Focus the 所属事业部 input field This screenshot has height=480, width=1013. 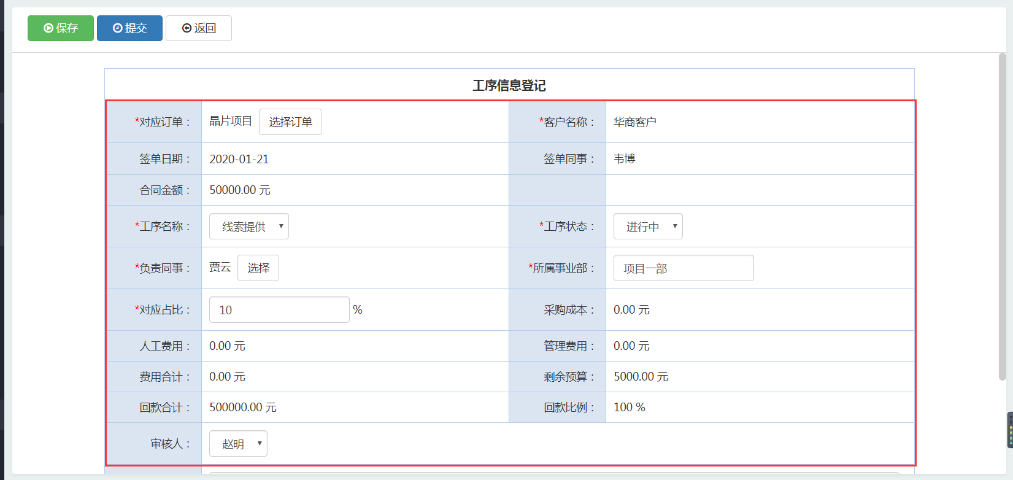[x=683, y=268]
